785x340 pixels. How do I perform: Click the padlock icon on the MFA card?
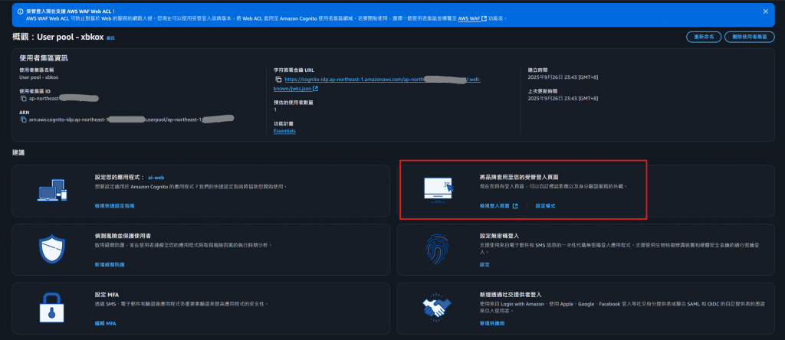52,306
